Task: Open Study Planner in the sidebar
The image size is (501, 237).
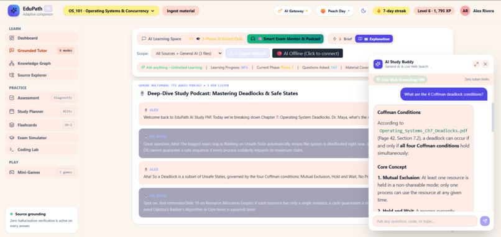Action: pos(42,111)
